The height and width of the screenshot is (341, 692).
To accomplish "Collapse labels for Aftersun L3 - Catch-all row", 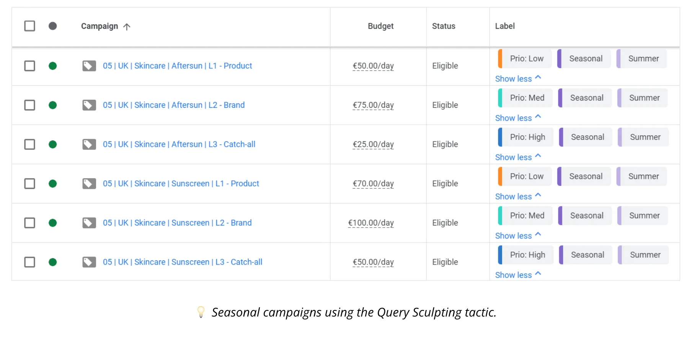I will coord(518,157).
